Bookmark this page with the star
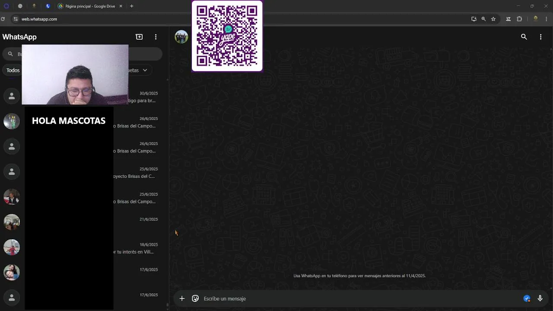Viewport: 553px width, 311px height. [493, 19]
